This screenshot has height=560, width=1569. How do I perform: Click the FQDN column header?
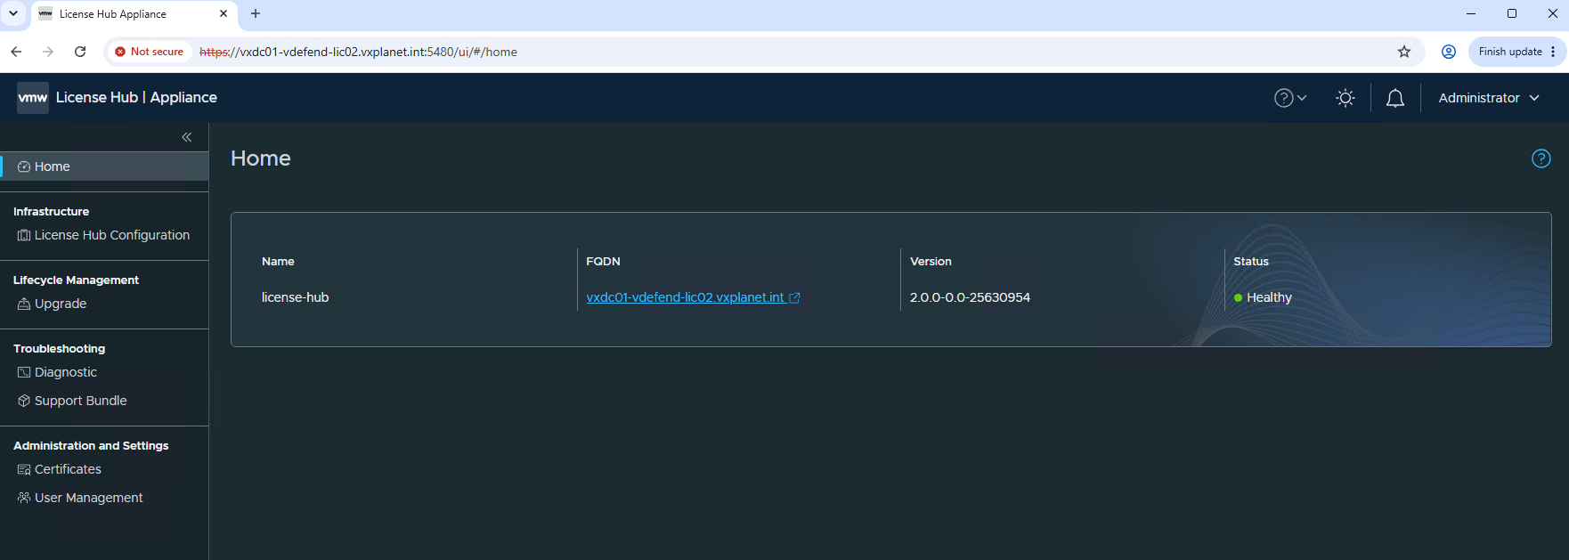pos(603,261)
